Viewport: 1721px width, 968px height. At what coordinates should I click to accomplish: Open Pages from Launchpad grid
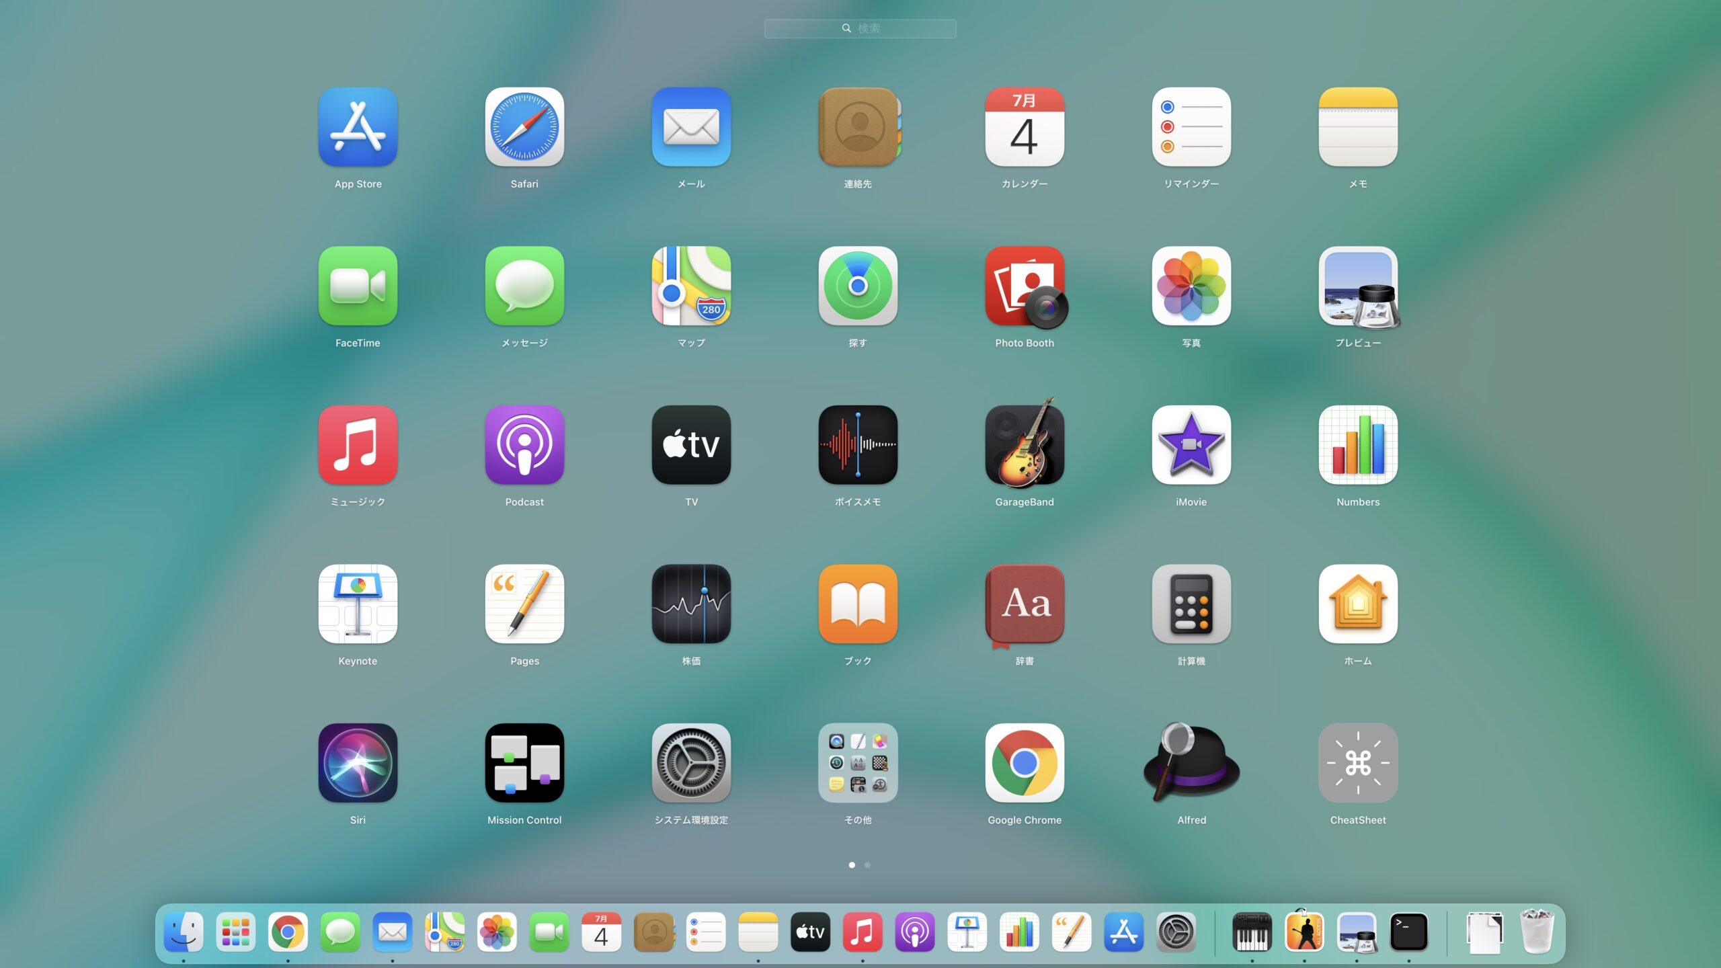point(524,604)
